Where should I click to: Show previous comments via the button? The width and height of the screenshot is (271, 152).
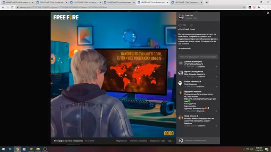click(198, 57)
